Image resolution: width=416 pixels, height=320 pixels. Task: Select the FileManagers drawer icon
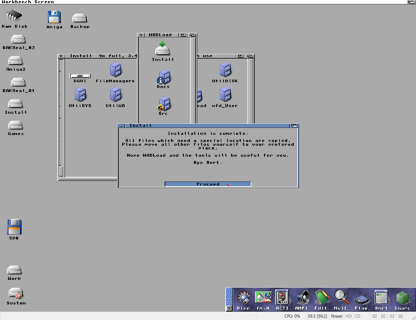[x=115, y=73]
